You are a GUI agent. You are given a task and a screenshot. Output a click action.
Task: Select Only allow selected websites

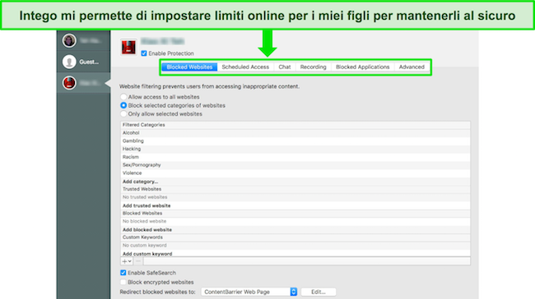coord(123,114)
